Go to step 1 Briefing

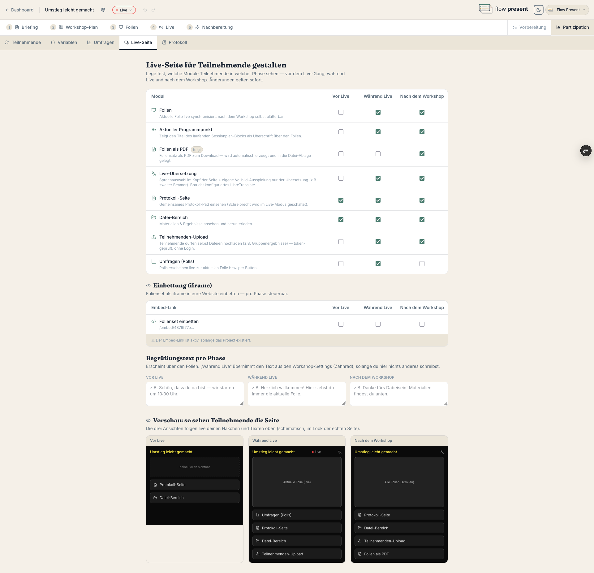[x=22, y=27]
